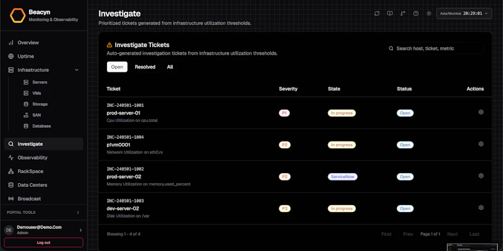
Task: Click the First page pagination button
Action: (x=386, y=234)
